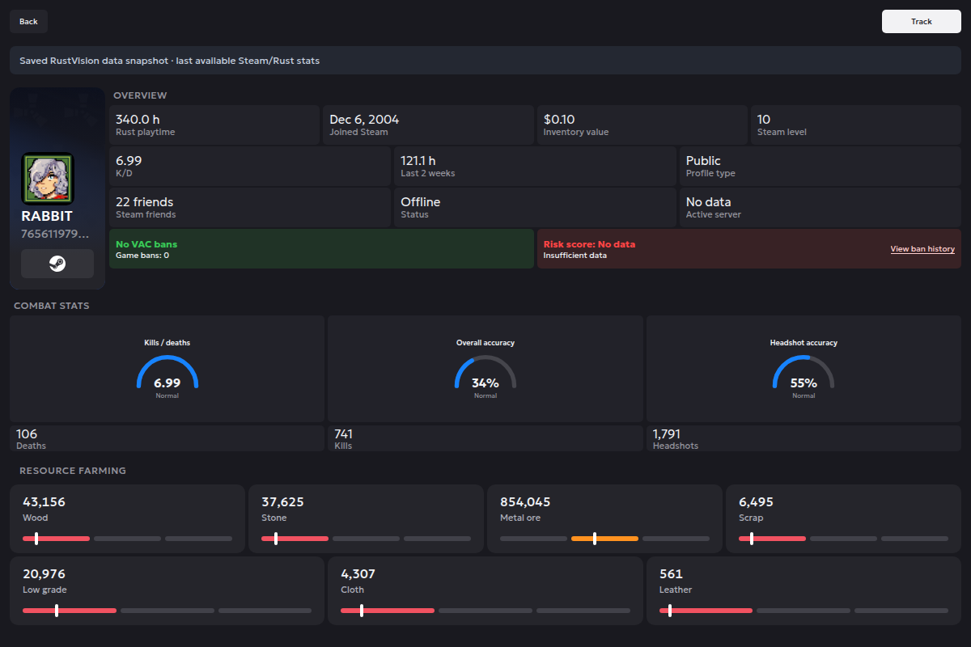Viewport: 971px width, 647px height.
Task: Go back with the Back button
Action: [28, 22]
